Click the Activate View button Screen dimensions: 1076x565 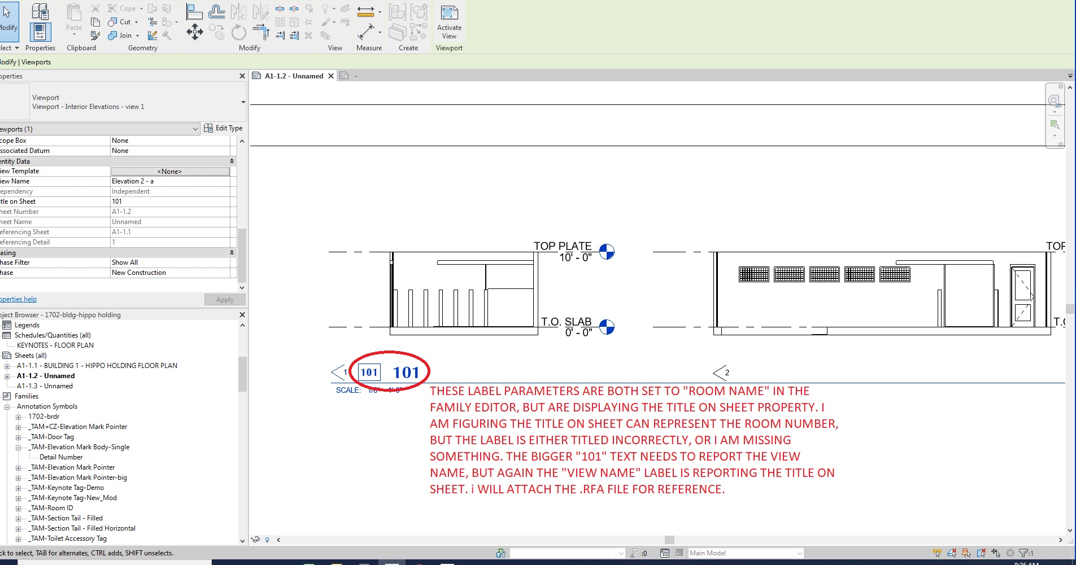click(x=449, y=22)
